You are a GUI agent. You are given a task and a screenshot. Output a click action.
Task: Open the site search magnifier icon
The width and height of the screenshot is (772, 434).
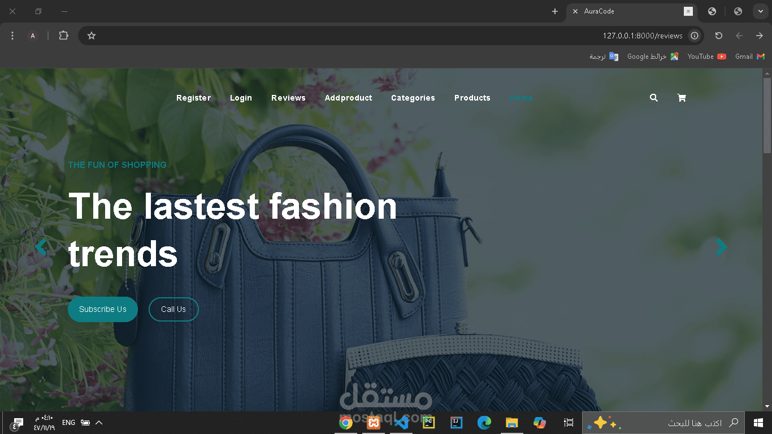click(654, 98)
